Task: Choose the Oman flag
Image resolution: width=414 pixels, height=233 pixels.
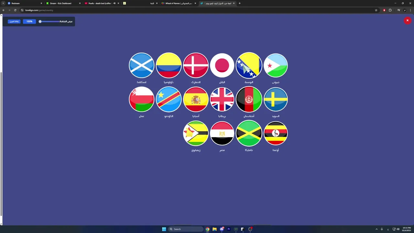Action: [x=141, y=99]
